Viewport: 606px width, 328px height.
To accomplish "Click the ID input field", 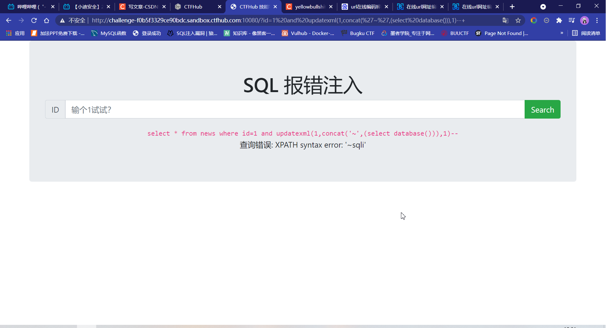I will [295, 109].
